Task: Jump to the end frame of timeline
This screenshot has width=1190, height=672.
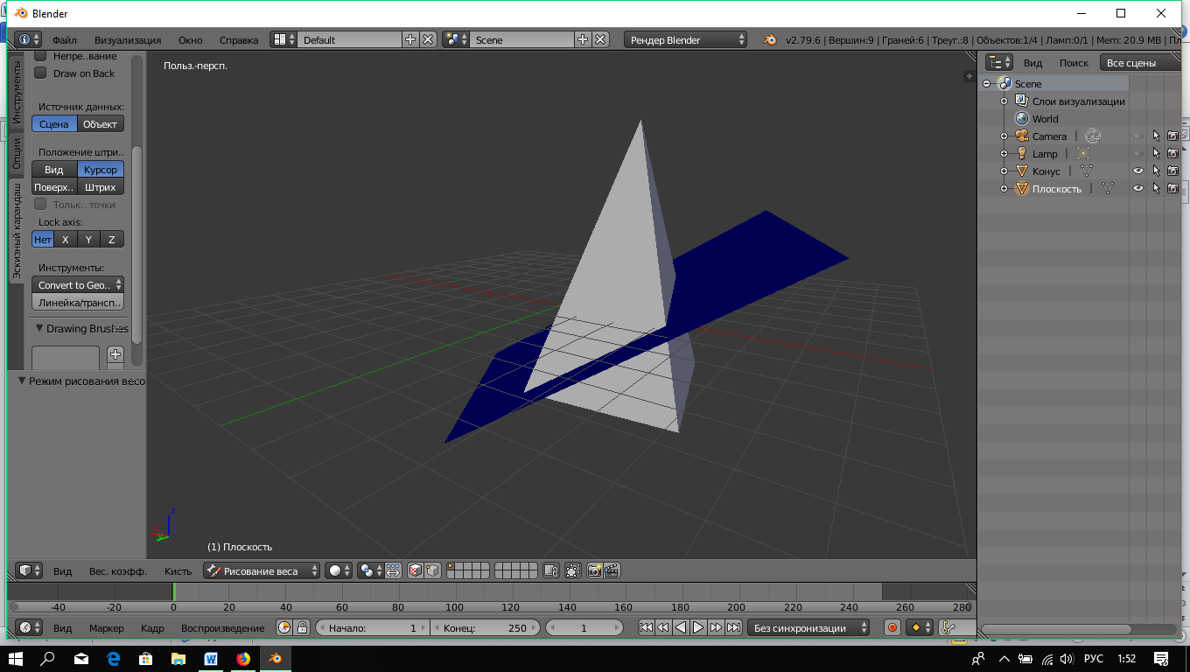Action: 733,627
